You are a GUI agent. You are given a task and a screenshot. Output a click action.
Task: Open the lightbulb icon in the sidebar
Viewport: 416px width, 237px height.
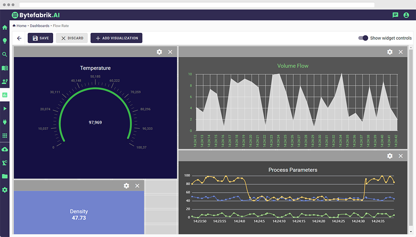click(5, 41)
